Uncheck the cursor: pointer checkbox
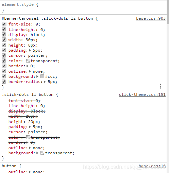 pos(4,55)
